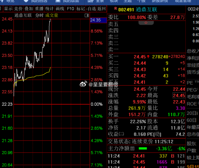199x168 pixels.
Task: Click 买五 bid price 24.41
Action: pos(140,82)
